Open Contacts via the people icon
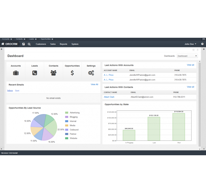The height and width of the screenshot is (193, 206). pyautogui.click(x=53, y=73)
